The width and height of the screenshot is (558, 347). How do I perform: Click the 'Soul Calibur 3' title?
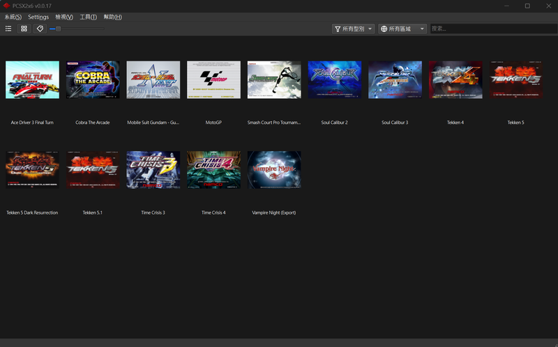click(395, 123)
